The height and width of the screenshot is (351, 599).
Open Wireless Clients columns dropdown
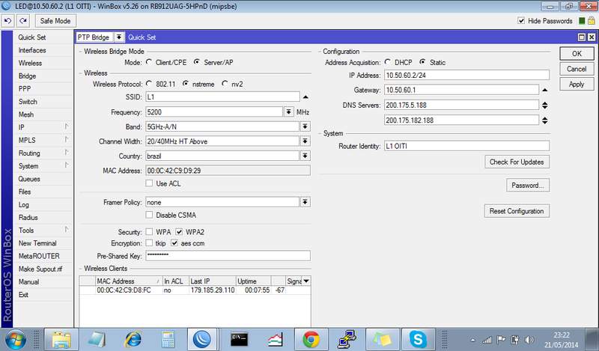point(306,281)
